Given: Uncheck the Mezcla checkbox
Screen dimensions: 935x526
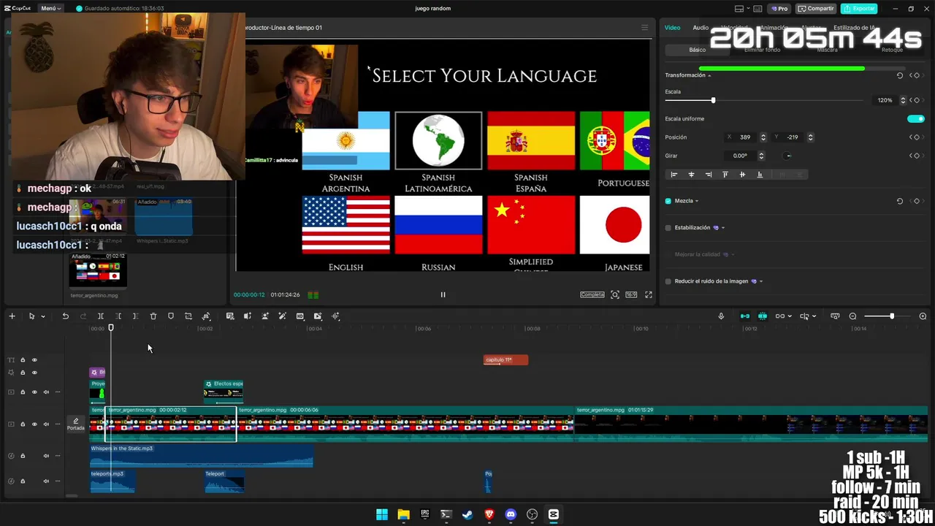Looking at the screenshot, I should click(x=668, y=201).
